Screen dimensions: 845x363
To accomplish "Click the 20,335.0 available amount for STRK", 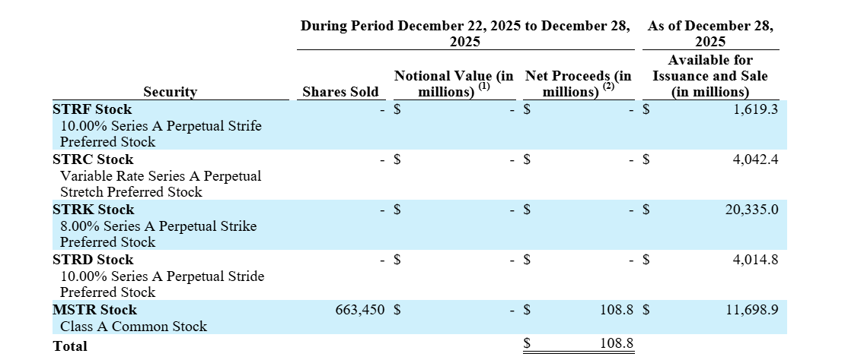I will 752,210.
